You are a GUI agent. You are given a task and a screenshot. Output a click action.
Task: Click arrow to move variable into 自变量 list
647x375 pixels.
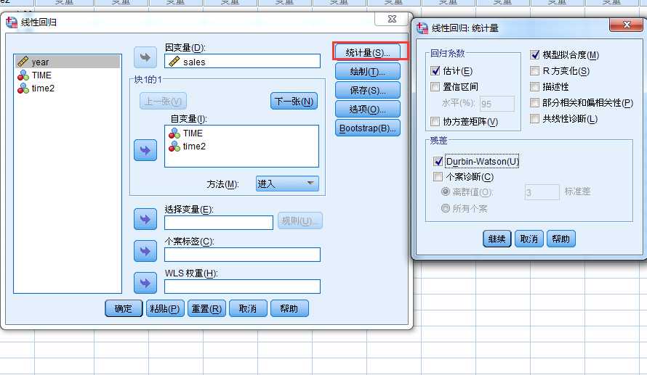point(145,150)
